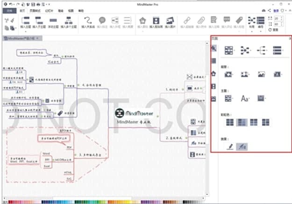This screenshot has width=292, height=204.
Task: Click the Insert Attachment paperclip icon
Action: (201, 20)
